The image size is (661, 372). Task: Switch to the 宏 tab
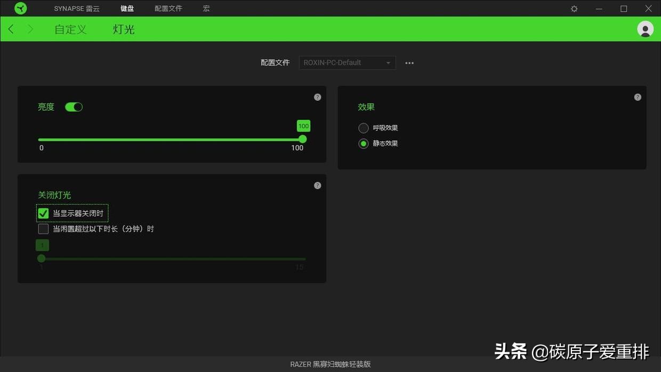click(x=206, y=8)
